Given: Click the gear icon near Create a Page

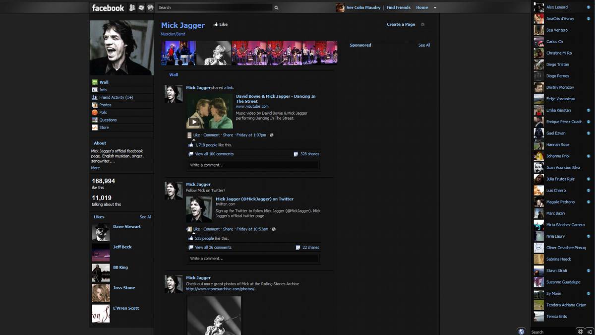Looking at the screenshot, I should tap(423, 24).
